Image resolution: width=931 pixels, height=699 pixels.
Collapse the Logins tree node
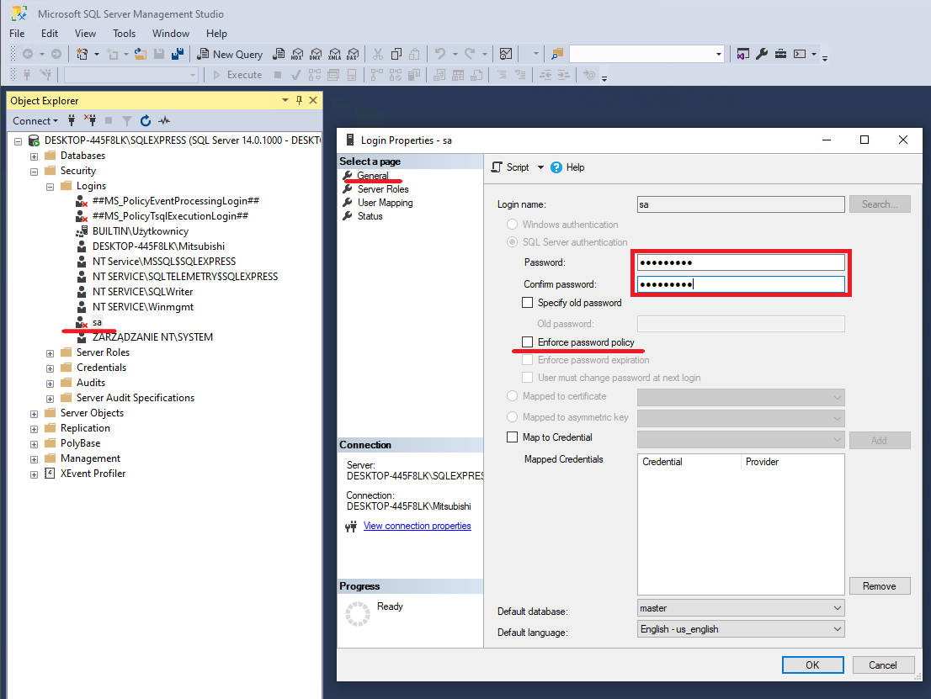[50, 187]
